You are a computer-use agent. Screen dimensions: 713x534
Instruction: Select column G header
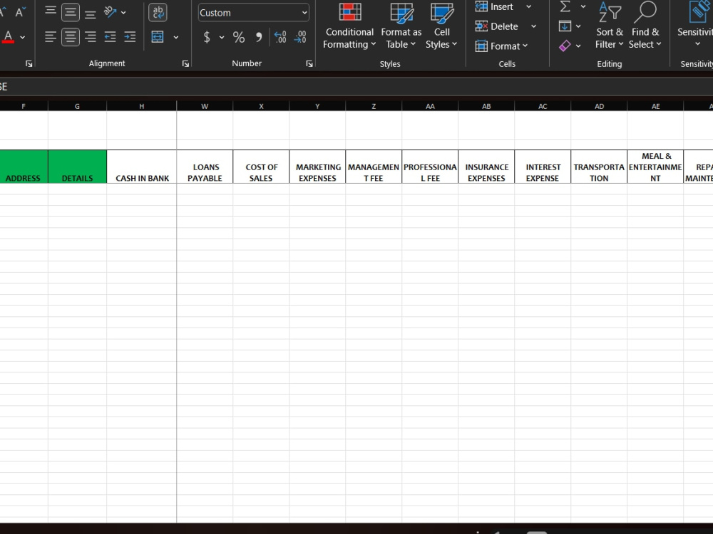pos(77,106)
